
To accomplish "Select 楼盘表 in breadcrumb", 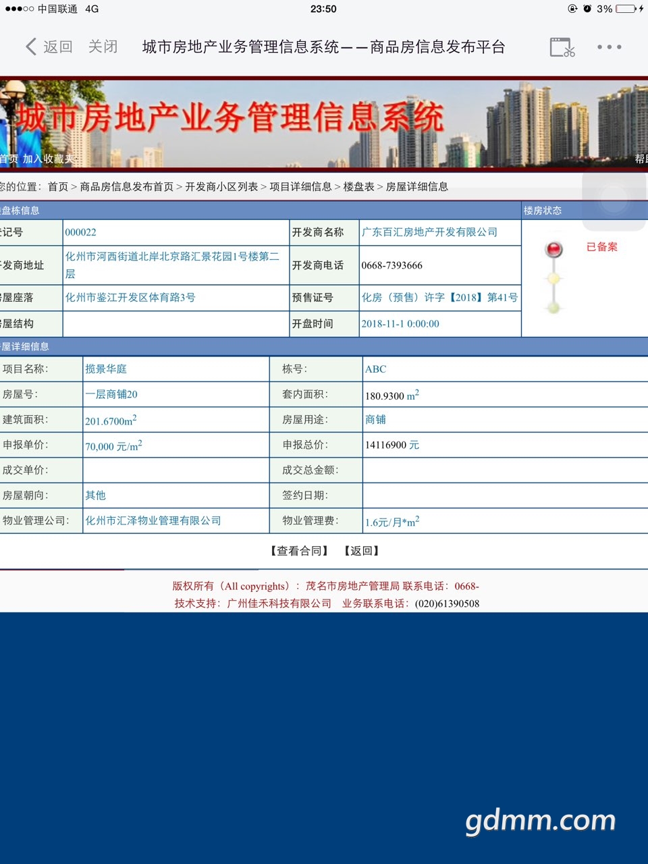I will [x=358, y=187].
